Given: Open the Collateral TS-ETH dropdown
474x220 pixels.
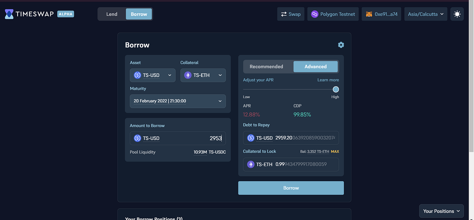Looking at the screenshot, I should 203,75.
